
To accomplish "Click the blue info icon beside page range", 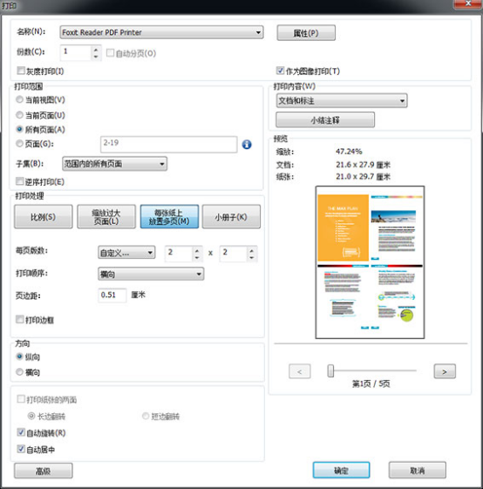I will (247, 145).
